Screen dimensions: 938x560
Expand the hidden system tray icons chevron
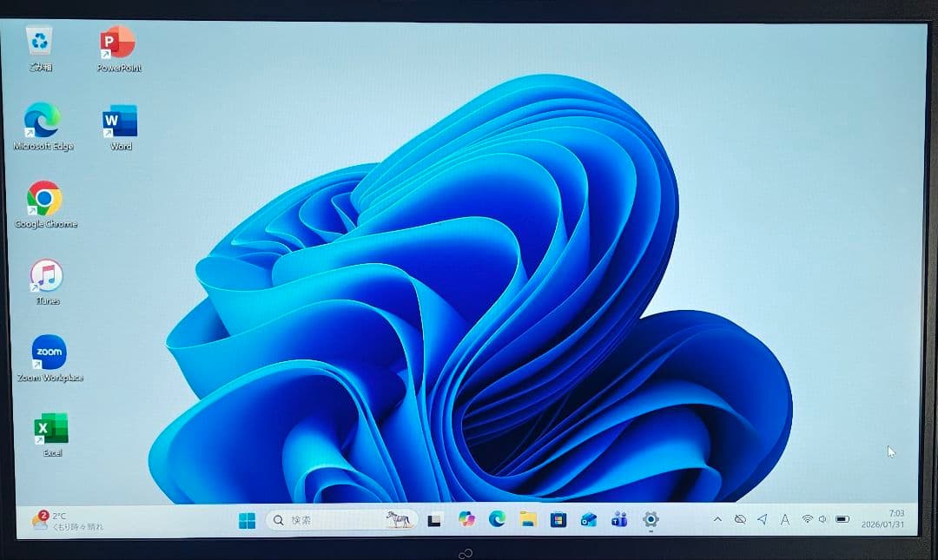click(717, 519)
